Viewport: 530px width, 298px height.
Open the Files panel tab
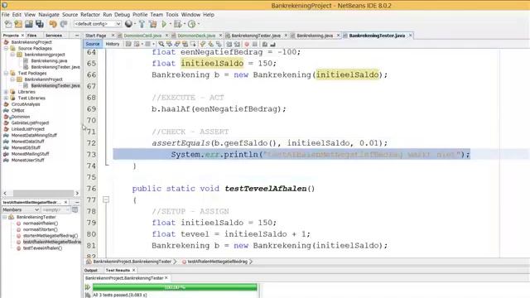click(x=32, y=35)
